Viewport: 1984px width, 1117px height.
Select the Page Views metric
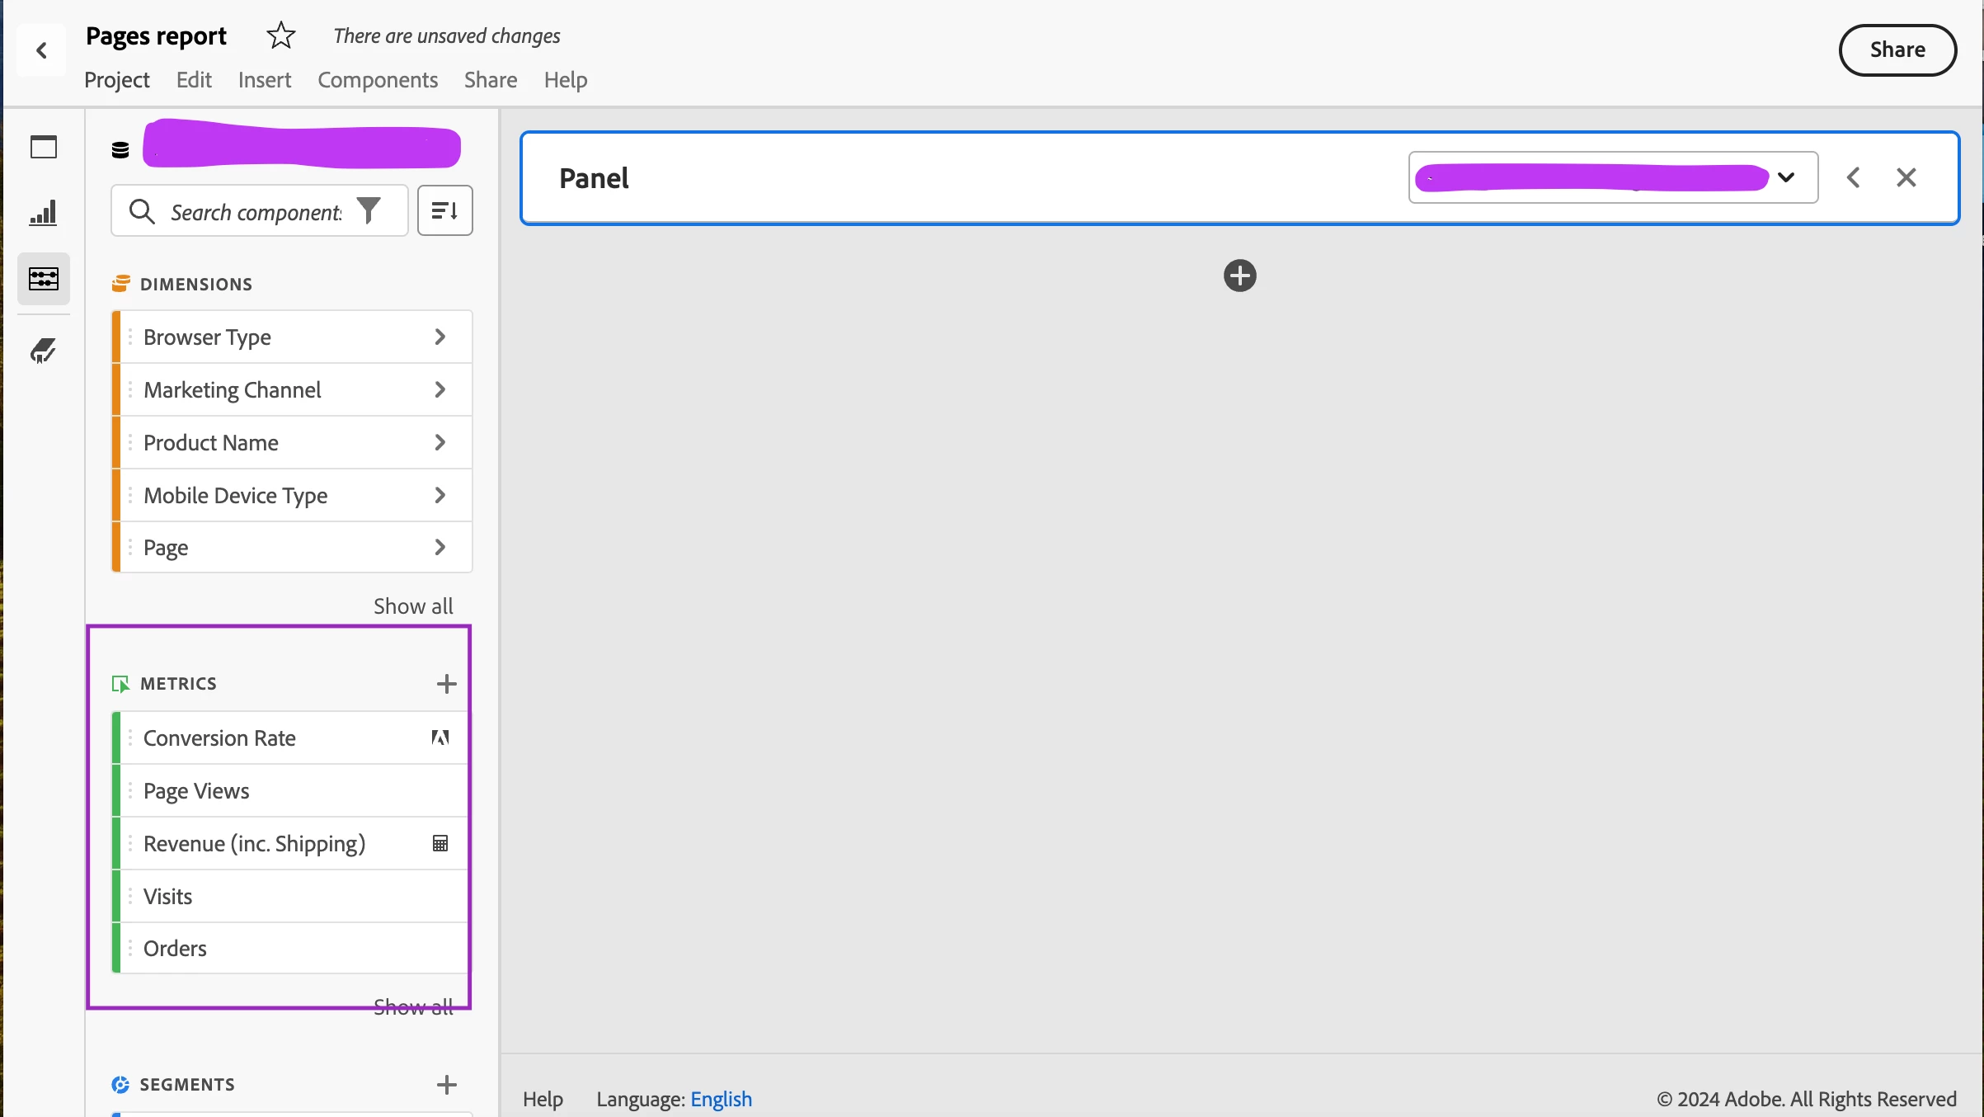196,790
